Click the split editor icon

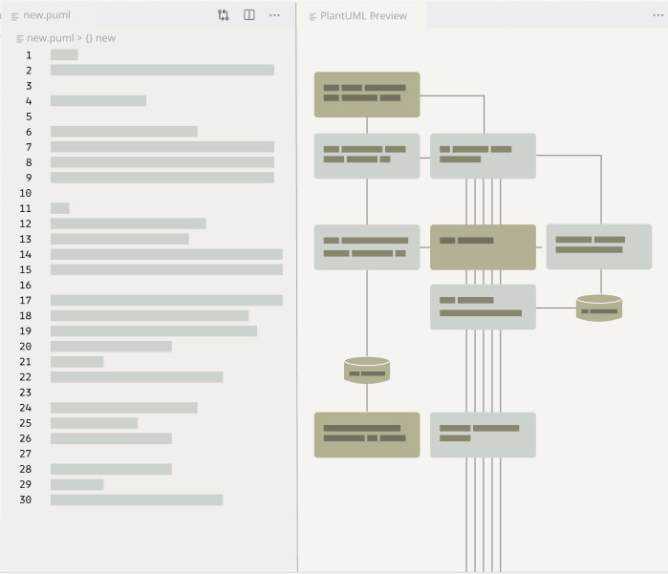(x=248, y=15)
